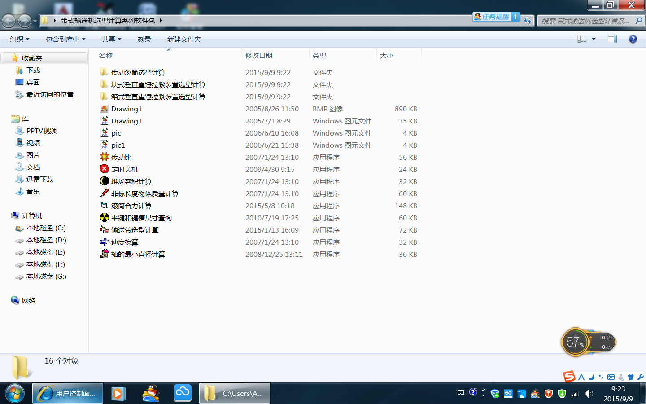This screenshot has width=646, height=404.
Task: Click the 传动比 application icon
Action: point(105,157)
